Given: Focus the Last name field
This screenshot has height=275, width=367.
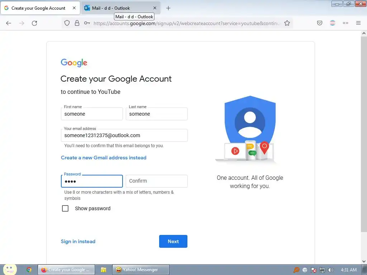Looking at the screenshot, I should [x=157, y=114].
